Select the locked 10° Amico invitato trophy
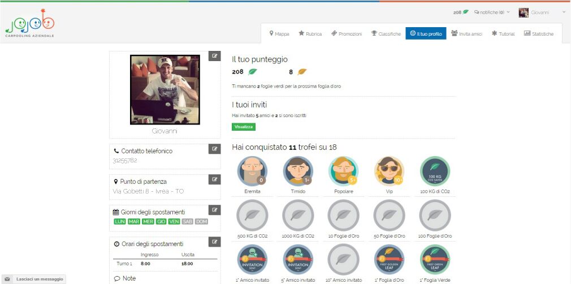571x284 pixels. point(343,259)
